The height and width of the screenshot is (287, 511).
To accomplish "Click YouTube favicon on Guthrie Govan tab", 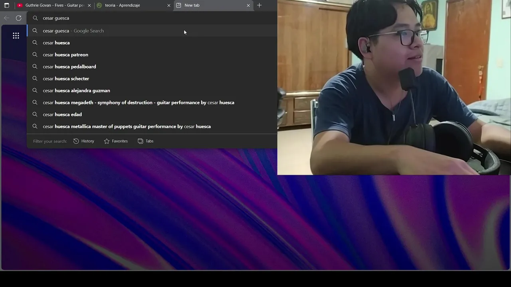I will tap(20, 5).
